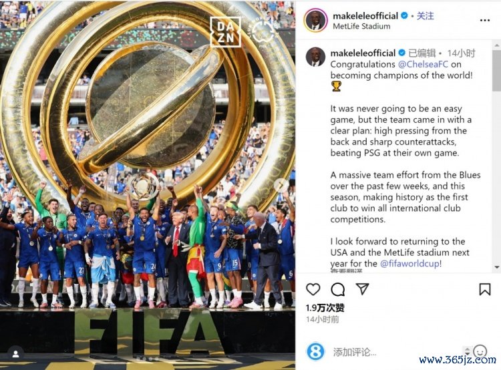The height and width of the screenshot is (370, 501).
Task: Go to next photo in carousel
Action: click(x=281, y=185)
